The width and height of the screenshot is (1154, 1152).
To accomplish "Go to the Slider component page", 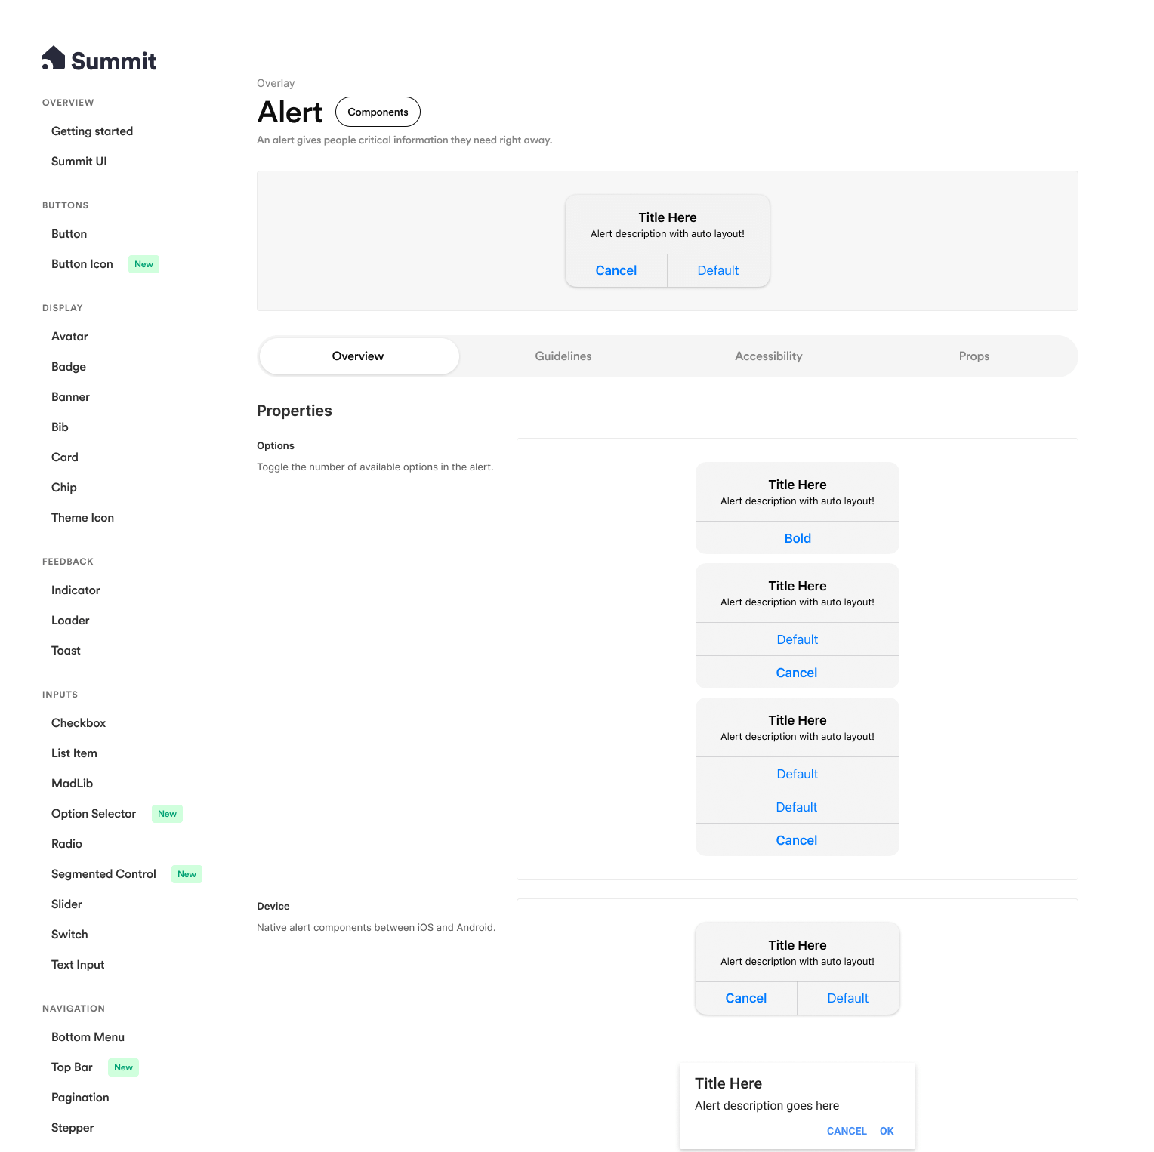I will point(66,904).
